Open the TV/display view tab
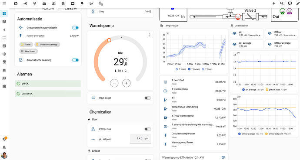This screenshot has width=300, height=160. (x=73, y=3)
